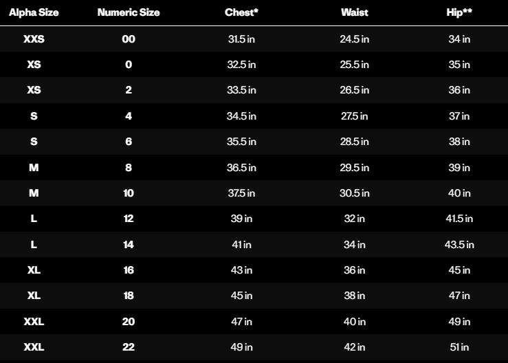Select numeric size 4 cell
The image size is (508, 363).
(x=129, y=116)
